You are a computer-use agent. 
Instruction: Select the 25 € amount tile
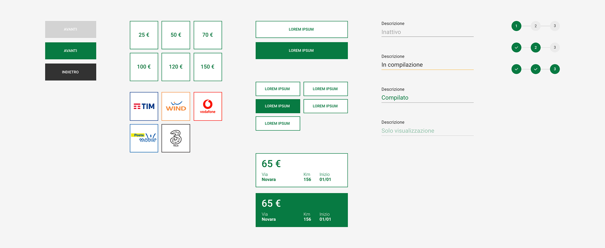pyautogui.click(x=144, y=35)
